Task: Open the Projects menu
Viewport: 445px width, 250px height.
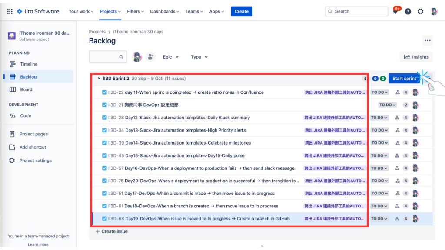Action: [x=110, y=11]
